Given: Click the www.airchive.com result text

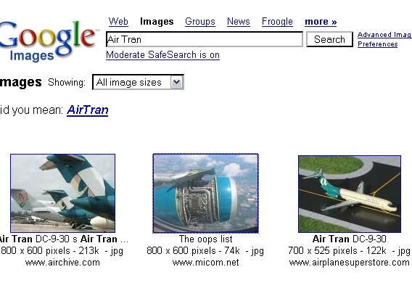Looking at the screenshot, I should click(62, 263).
